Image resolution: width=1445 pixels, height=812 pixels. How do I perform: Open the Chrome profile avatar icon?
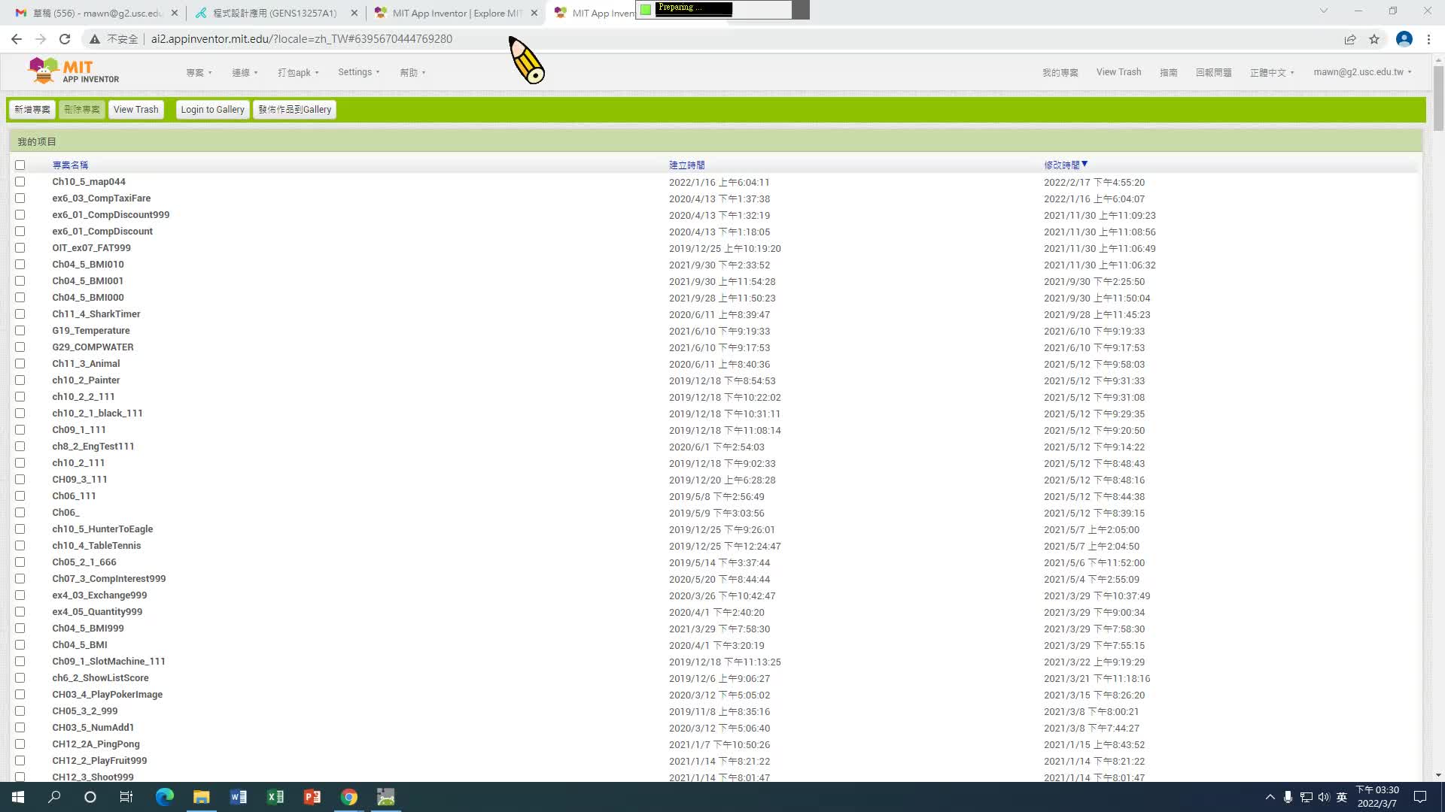point(1404,39)
